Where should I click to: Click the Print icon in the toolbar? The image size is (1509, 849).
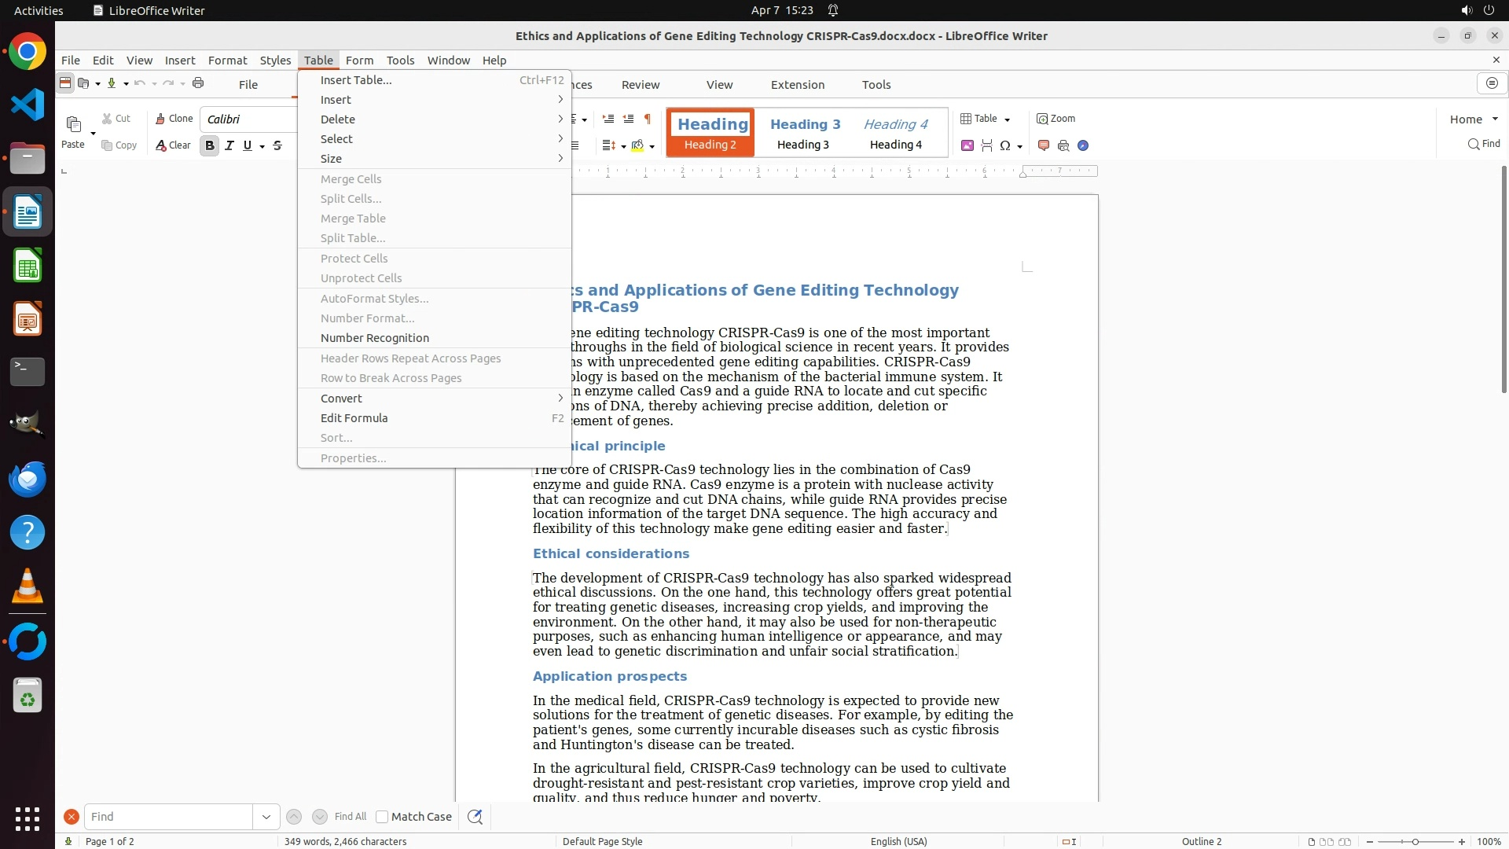click(198, 83)
